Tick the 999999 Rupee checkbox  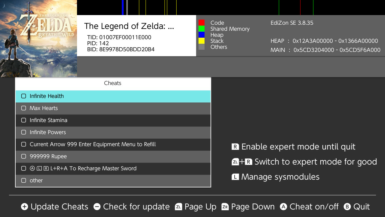(24, 156)
